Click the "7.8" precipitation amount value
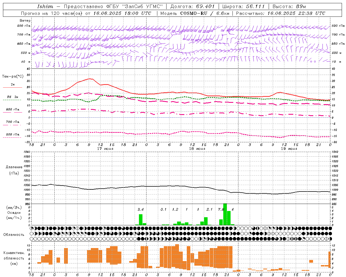The width and height of the screenshot is (346, 277). point(221,209)
